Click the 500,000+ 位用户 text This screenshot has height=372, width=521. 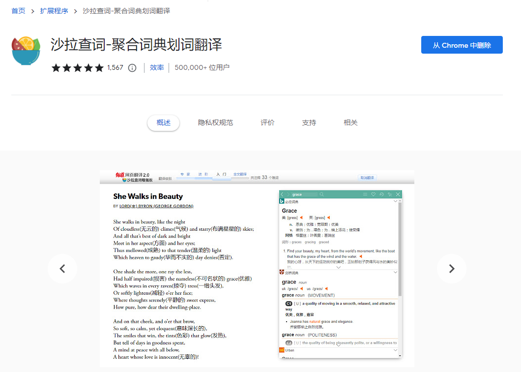[x=202, y=67]
